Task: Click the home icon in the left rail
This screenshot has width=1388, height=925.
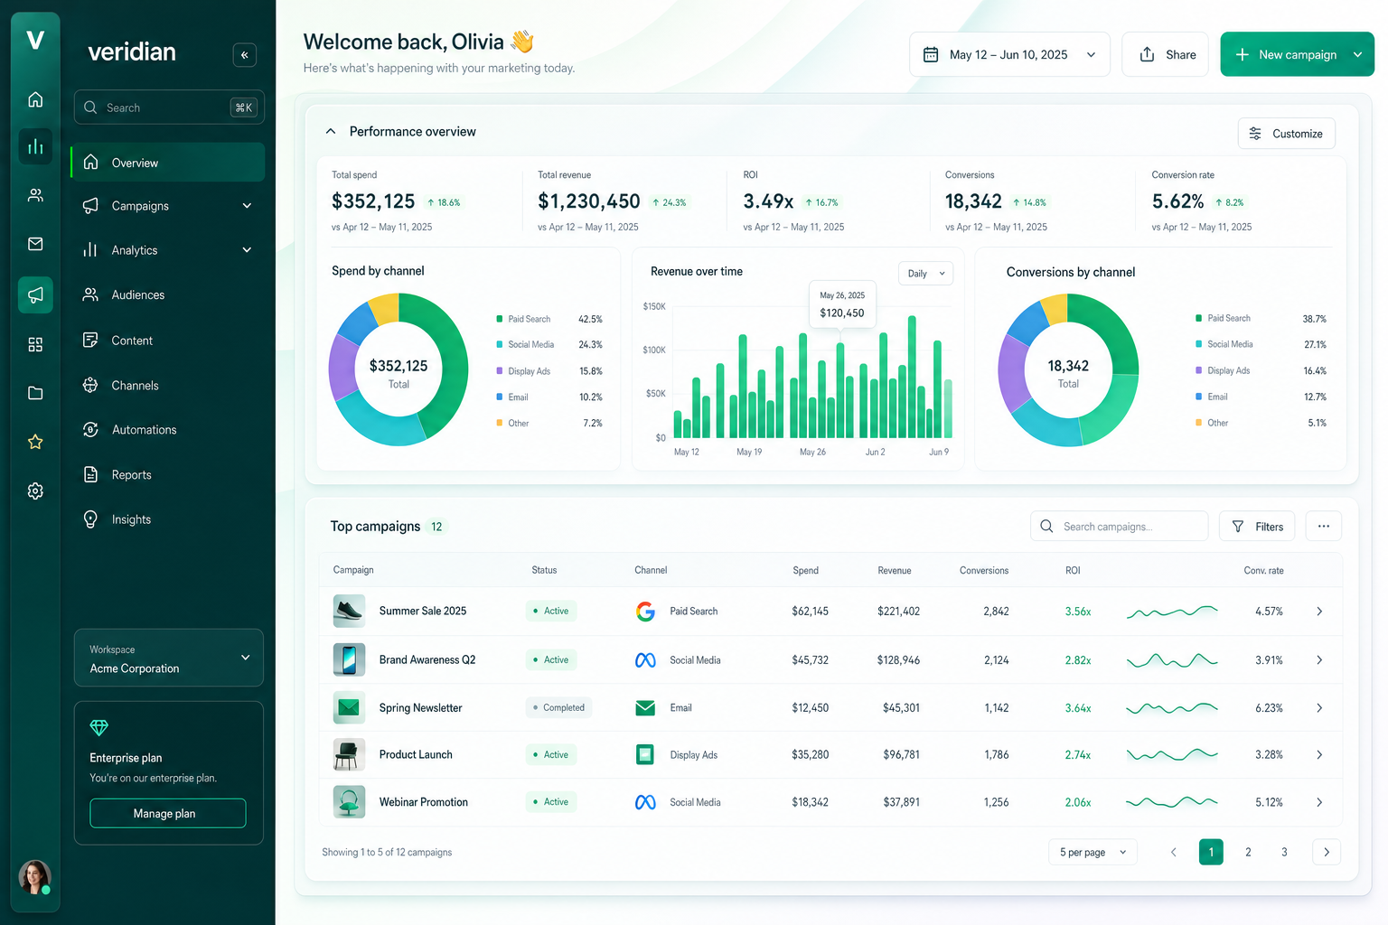Action: (35, 99)
